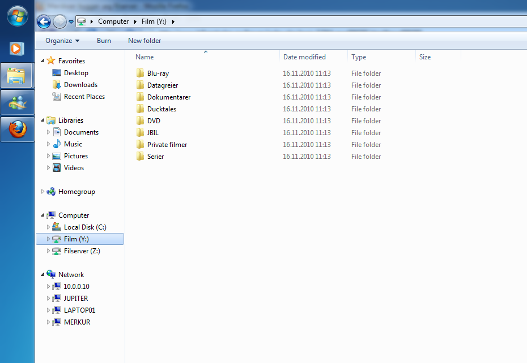Click the Favorites star icon
The image size is (527, 363).
click(51, 60)
